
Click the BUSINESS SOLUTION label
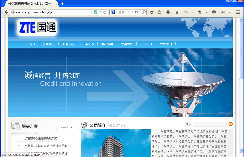24,134
